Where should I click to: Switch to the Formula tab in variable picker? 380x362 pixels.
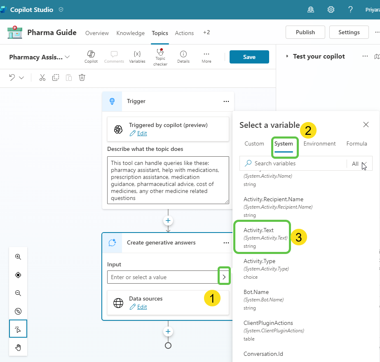tap(357, 143)
